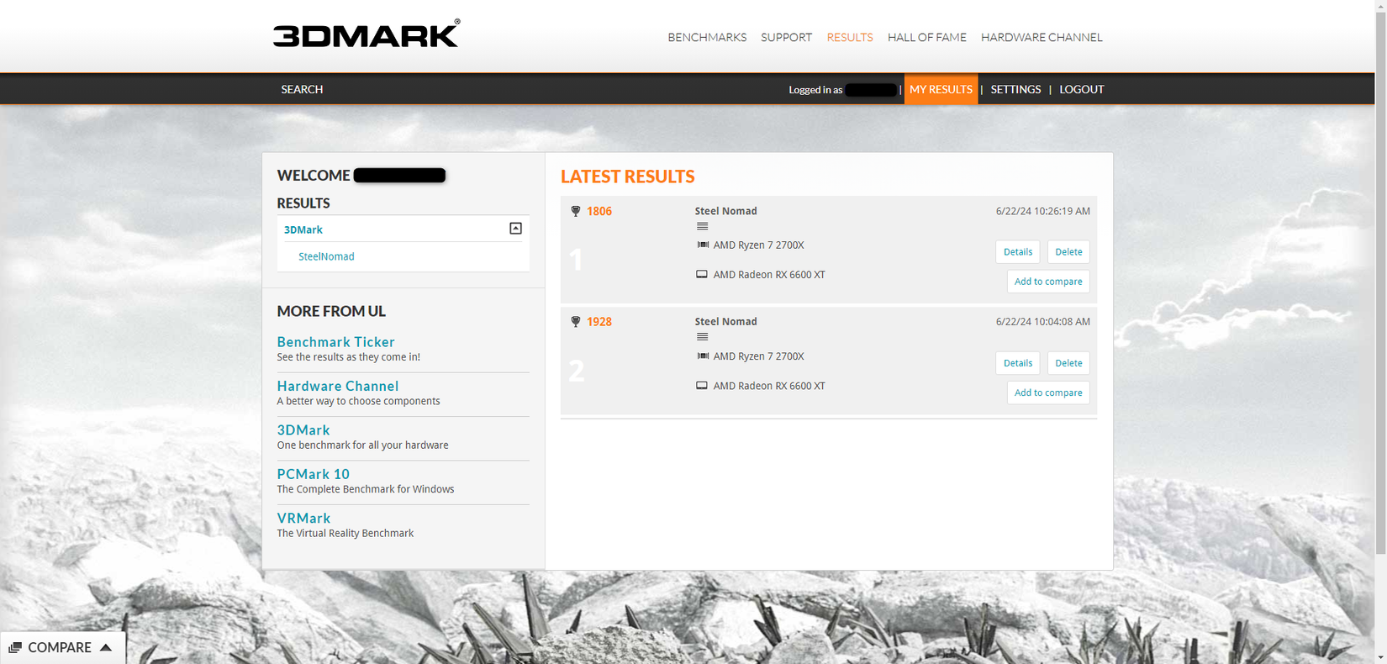This screenshot has height=664, width=1387.
Task: Click trophy icon next to score 1928
Action: pyautogui.click(x=576, y=322)
